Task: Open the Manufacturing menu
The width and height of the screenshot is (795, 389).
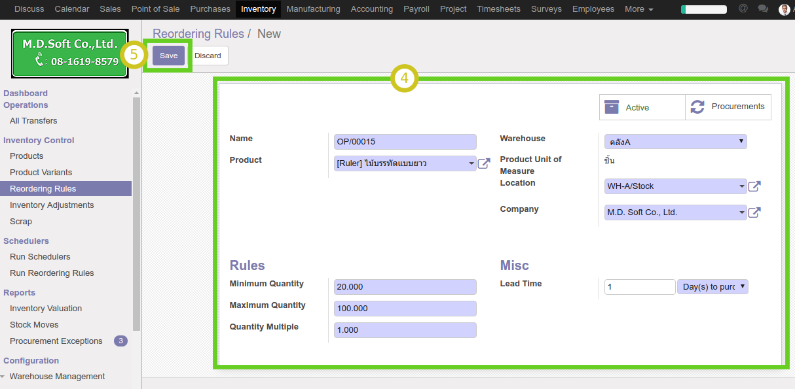Action: click(313, 9)
